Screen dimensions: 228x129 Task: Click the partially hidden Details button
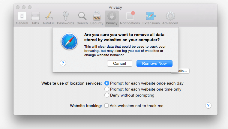(x=184, y=71)
